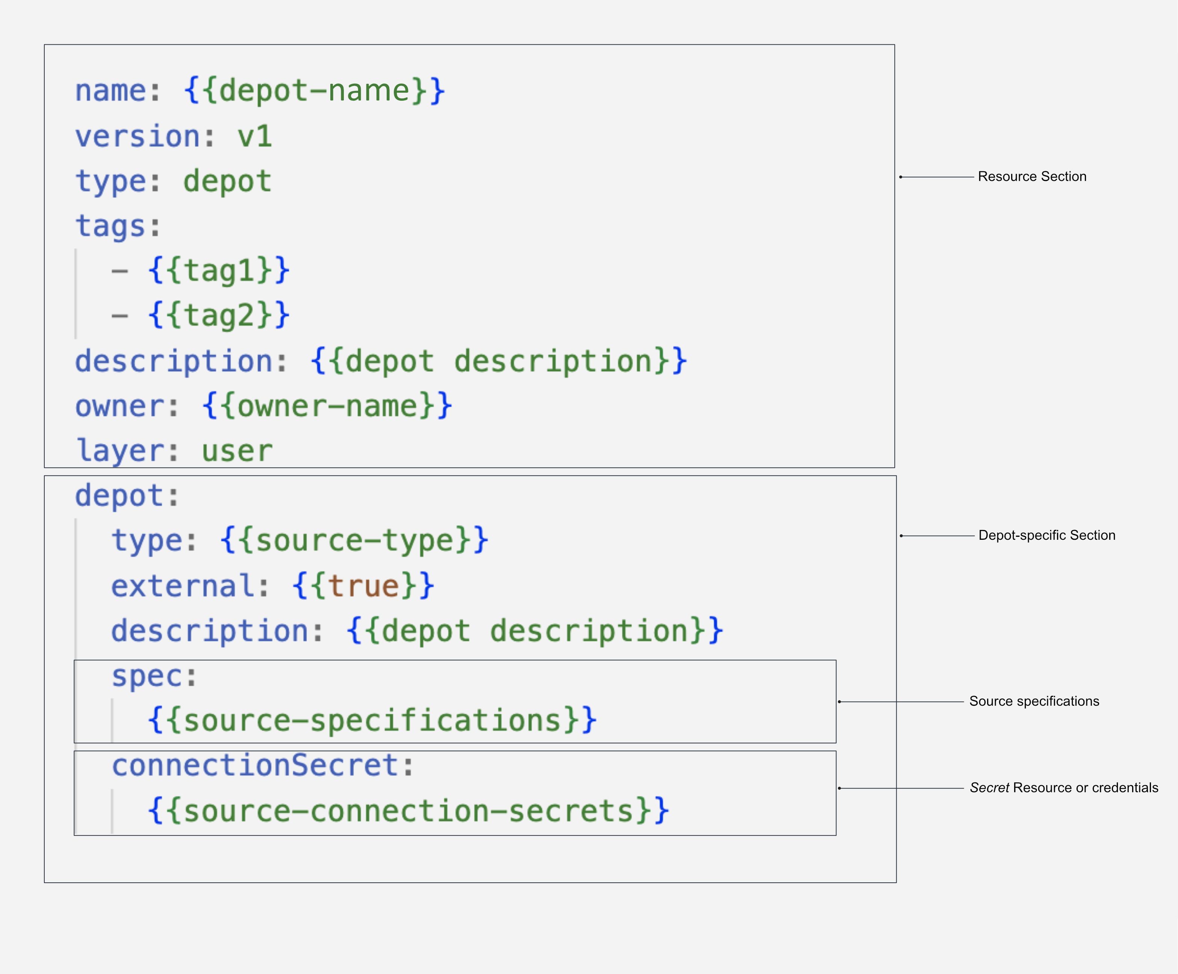Select the {{source-connection-secrets}} placeholder
The width and height of the screenshot is (1178, 974).
[408, 812]
